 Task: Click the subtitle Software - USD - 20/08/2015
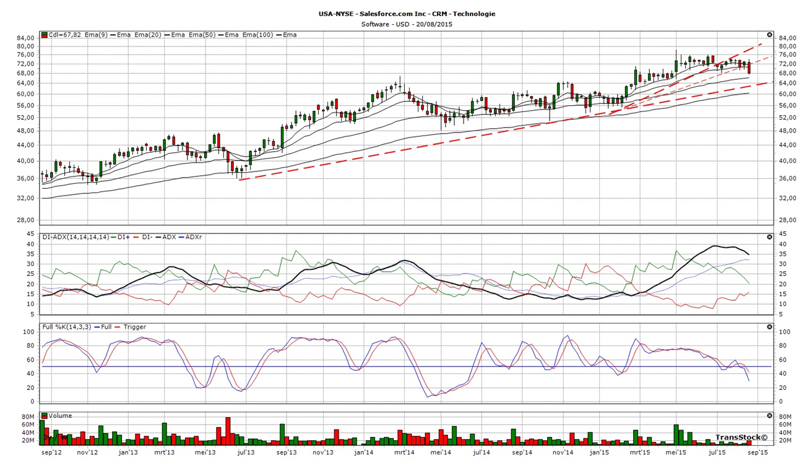407,24
